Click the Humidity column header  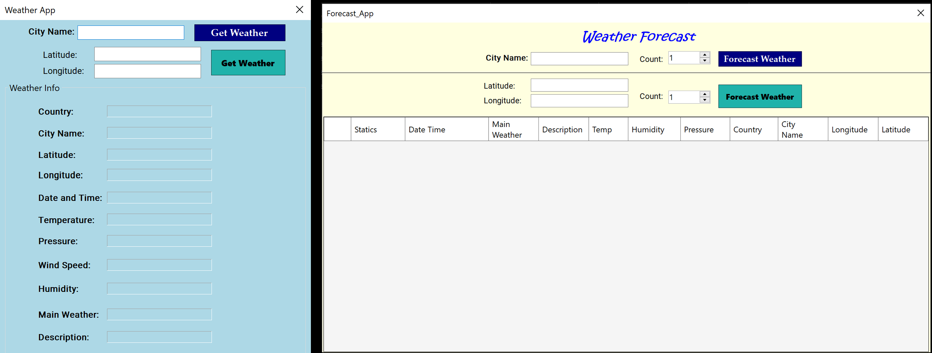click(654, 129)
